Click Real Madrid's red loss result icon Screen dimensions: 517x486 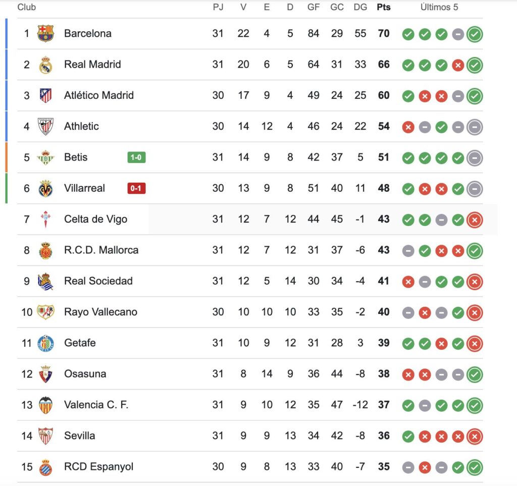click(458, 65)
